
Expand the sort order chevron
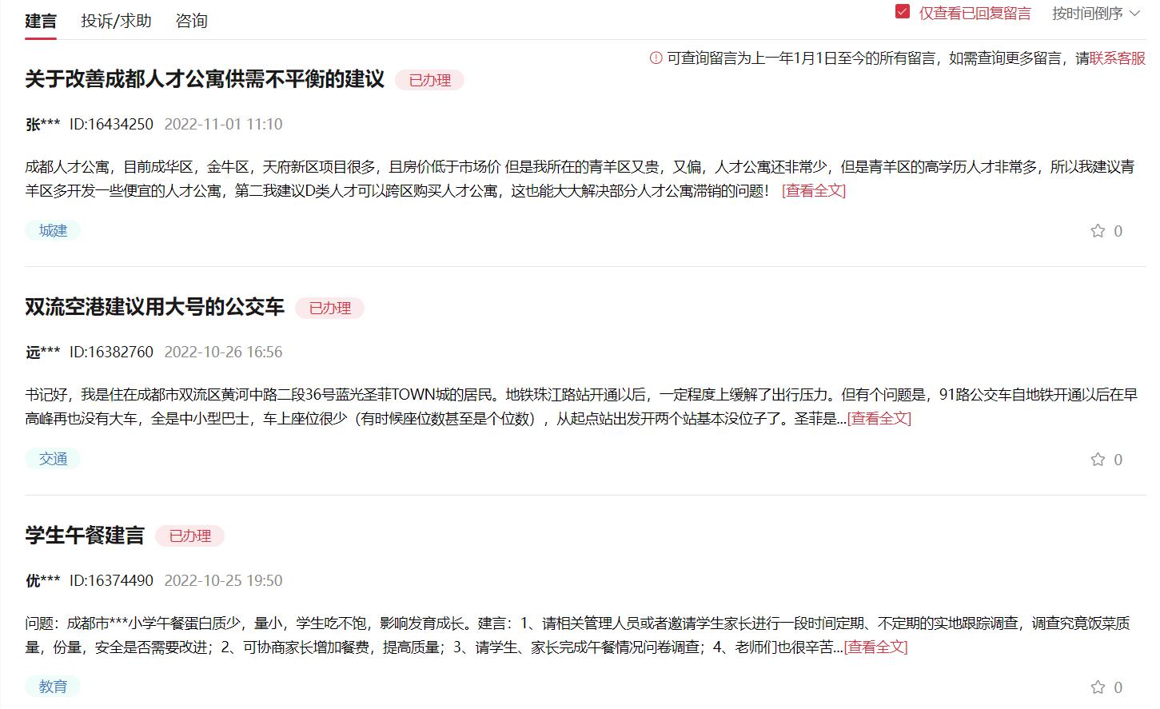coord(1137,14)
